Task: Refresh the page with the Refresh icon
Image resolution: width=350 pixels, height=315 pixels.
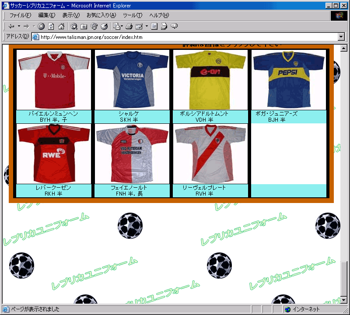Action: pyautogui.click(x=51, y=26)
